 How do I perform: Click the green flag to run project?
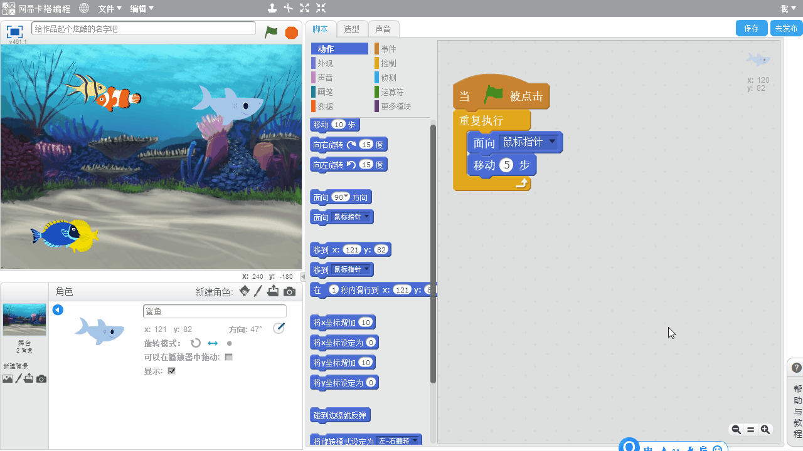point(271,32)
